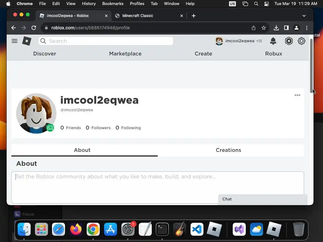Image resolution: width=323 pixels, height=242 pixels.
Task: Open Launchpad from the dock
Action: click(x=41, y=229)
